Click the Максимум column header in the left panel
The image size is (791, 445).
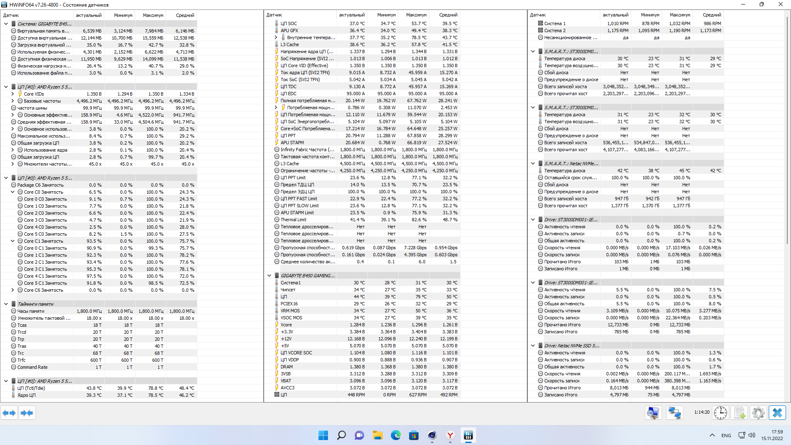point(153,15)
